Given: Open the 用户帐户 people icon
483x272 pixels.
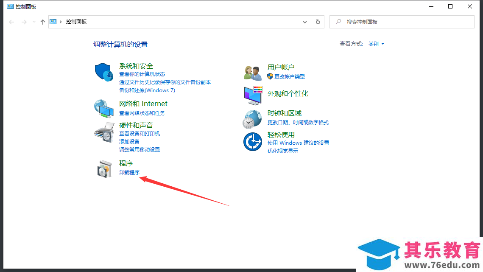Looking at the screenshot, I should (253, 73).
